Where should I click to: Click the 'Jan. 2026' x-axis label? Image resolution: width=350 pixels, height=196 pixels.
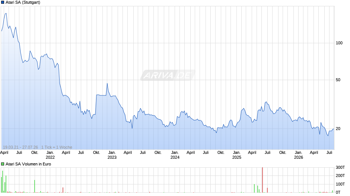299,155
